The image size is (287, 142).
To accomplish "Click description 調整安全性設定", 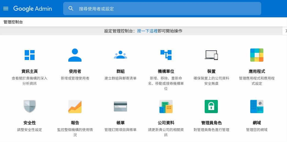I will (x=30, y=130).
